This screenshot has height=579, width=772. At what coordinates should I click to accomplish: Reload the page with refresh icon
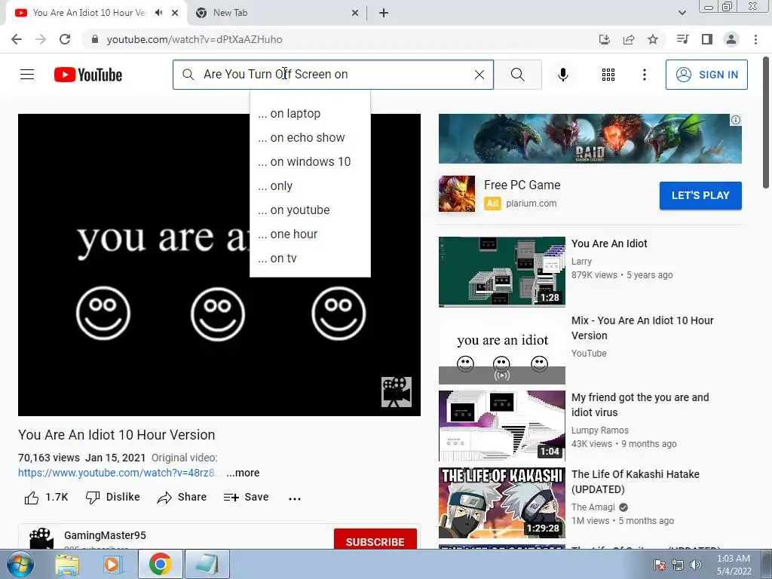65,39
